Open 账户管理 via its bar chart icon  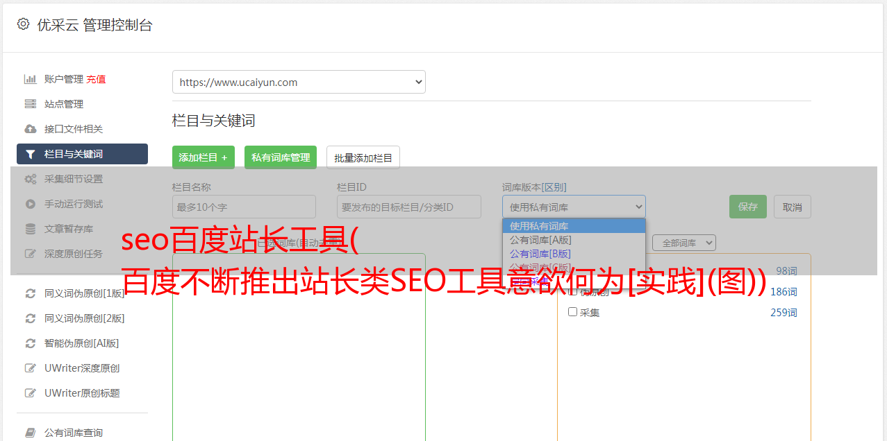click(x=31, y=79)
